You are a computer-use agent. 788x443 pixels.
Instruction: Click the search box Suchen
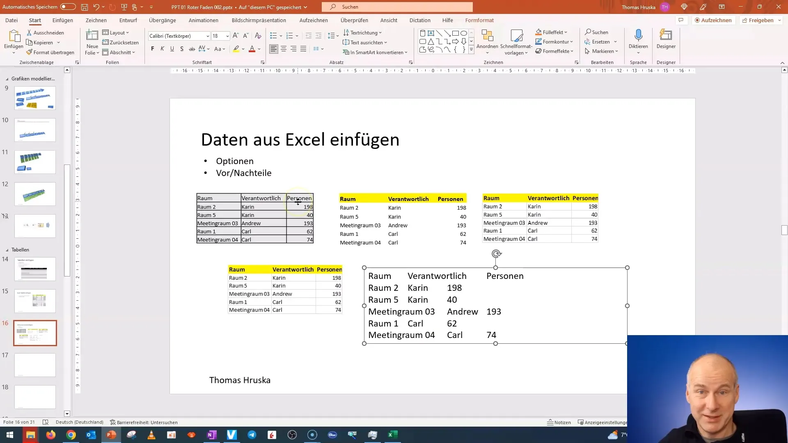pos(397,7)
